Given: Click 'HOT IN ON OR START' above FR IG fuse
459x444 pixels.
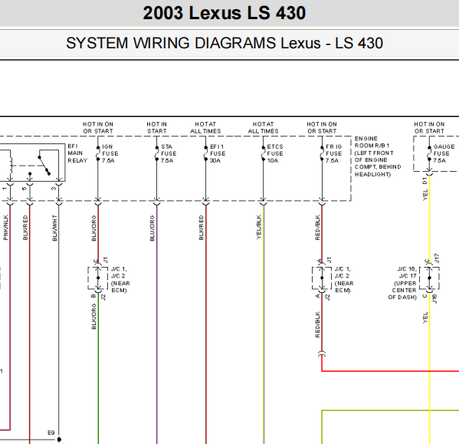Looking at the screenshot, I should pos(322,128).
